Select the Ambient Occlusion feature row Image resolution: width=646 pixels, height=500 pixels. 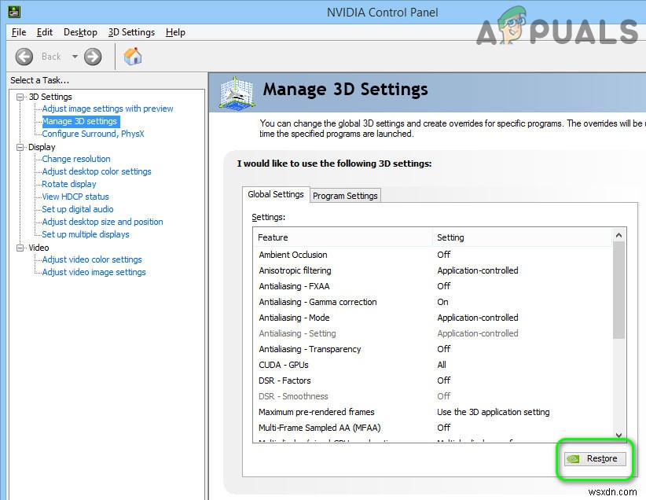[x=433, y=255]
